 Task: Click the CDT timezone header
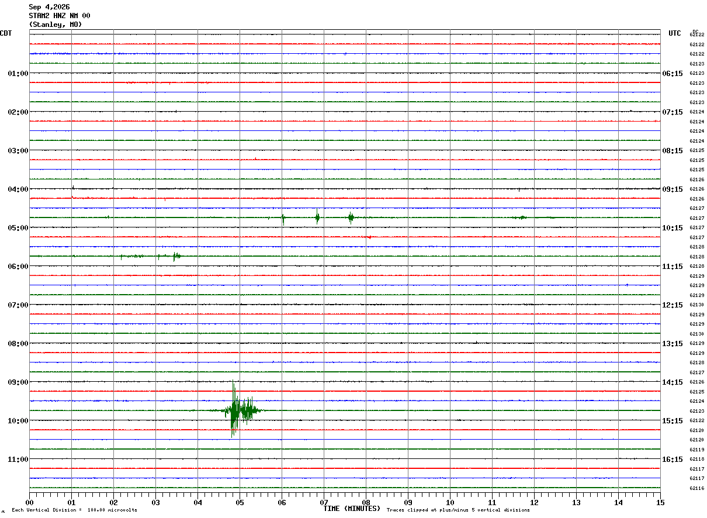click(6, 33)
